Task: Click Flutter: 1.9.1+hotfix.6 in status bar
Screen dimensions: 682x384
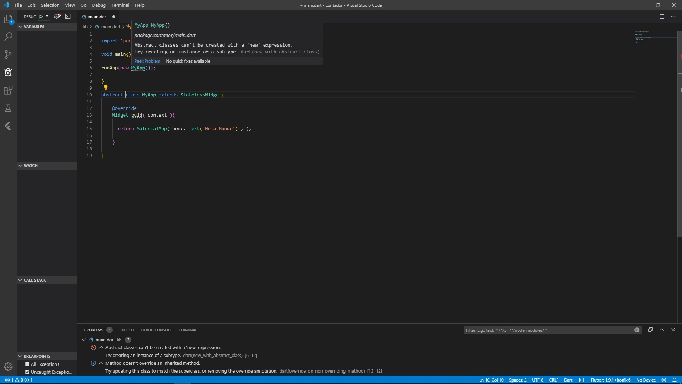Action: (611, 380)
